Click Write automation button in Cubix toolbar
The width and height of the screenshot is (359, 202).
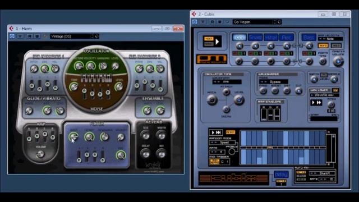[x=220, y=22]
